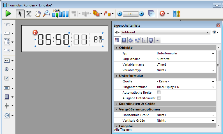
Task: Select the arrow selection tool
Action: [x=20, y=13]
